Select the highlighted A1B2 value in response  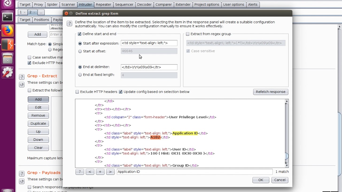(155, 137)
